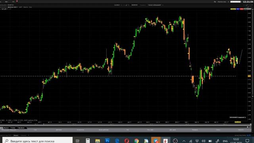The image size is (254, 143).
Task: Open taskbar clock showing 12:22
Action: [236, 141]
